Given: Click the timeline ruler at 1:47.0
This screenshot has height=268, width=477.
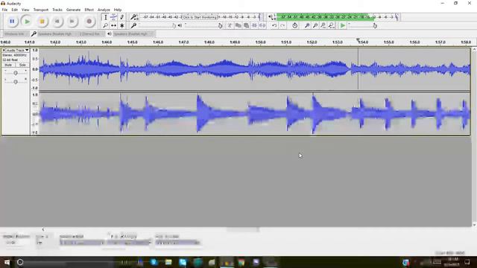Looking at the screenshot, I should click(183, 42).
